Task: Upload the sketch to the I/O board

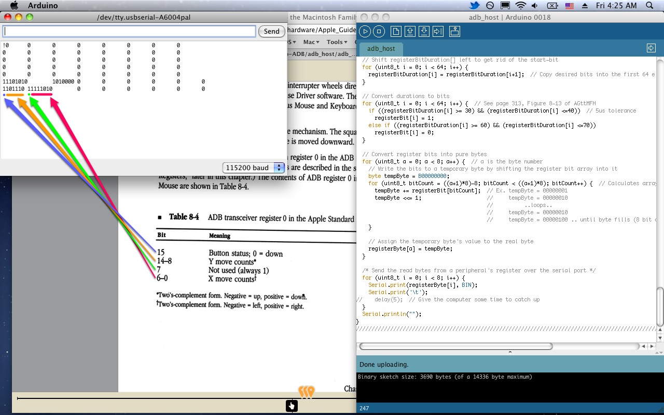Action: pyautogui.click(x=438, y=31)
